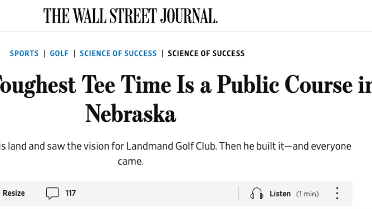Image resolution: width=372 pixels, height=209 pixels.
Task: Click The Wall Street Journal masthead logo
Action: coord(130,16)
